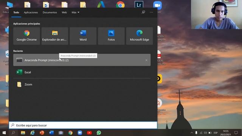Open Word in taskbar

(51, 133)
